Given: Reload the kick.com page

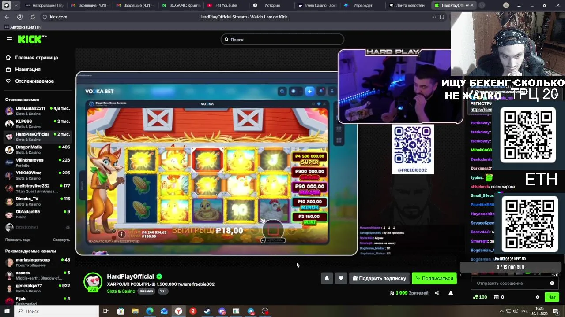Looking at the screenshot, I should 33,17.
